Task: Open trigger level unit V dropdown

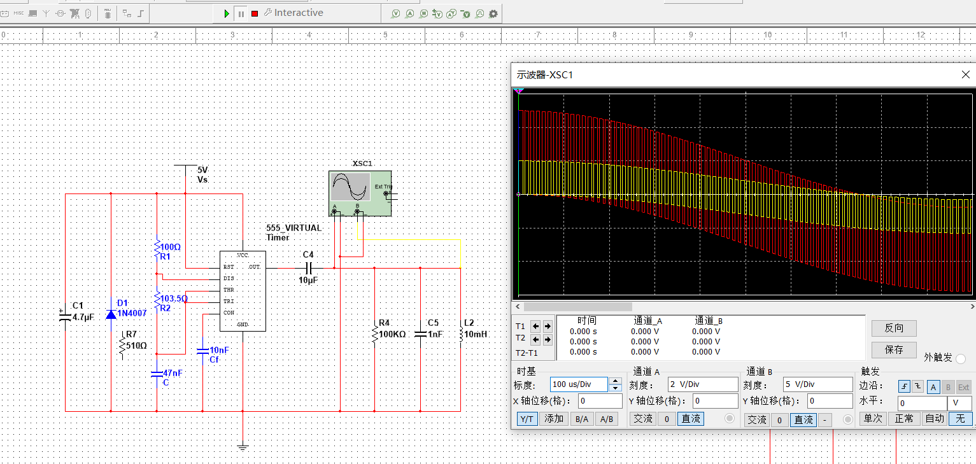Action: 959,404
